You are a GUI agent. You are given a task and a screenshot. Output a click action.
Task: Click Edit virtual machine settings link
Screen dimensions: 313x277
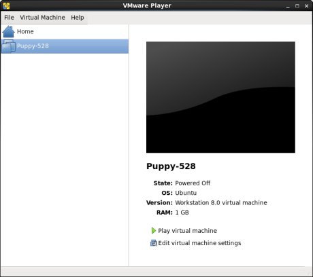tap(199, 243)
